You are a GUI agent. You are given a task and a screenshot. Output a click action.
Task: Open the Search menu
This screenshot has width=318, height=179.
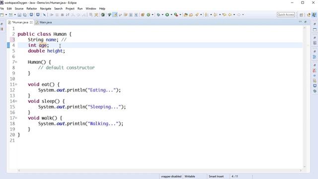[x=59, y=8]
